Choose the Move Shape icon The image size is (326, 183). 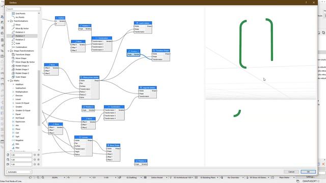13,58
